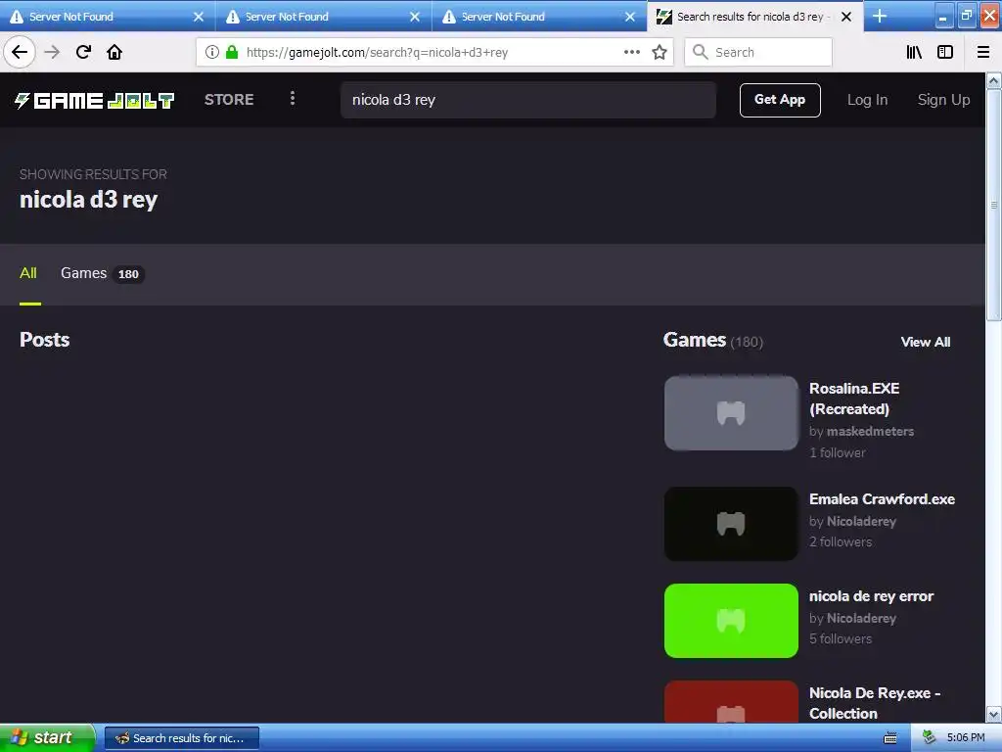Open Rosalina.EXE (Recreated) title link

tap(853, 399)
